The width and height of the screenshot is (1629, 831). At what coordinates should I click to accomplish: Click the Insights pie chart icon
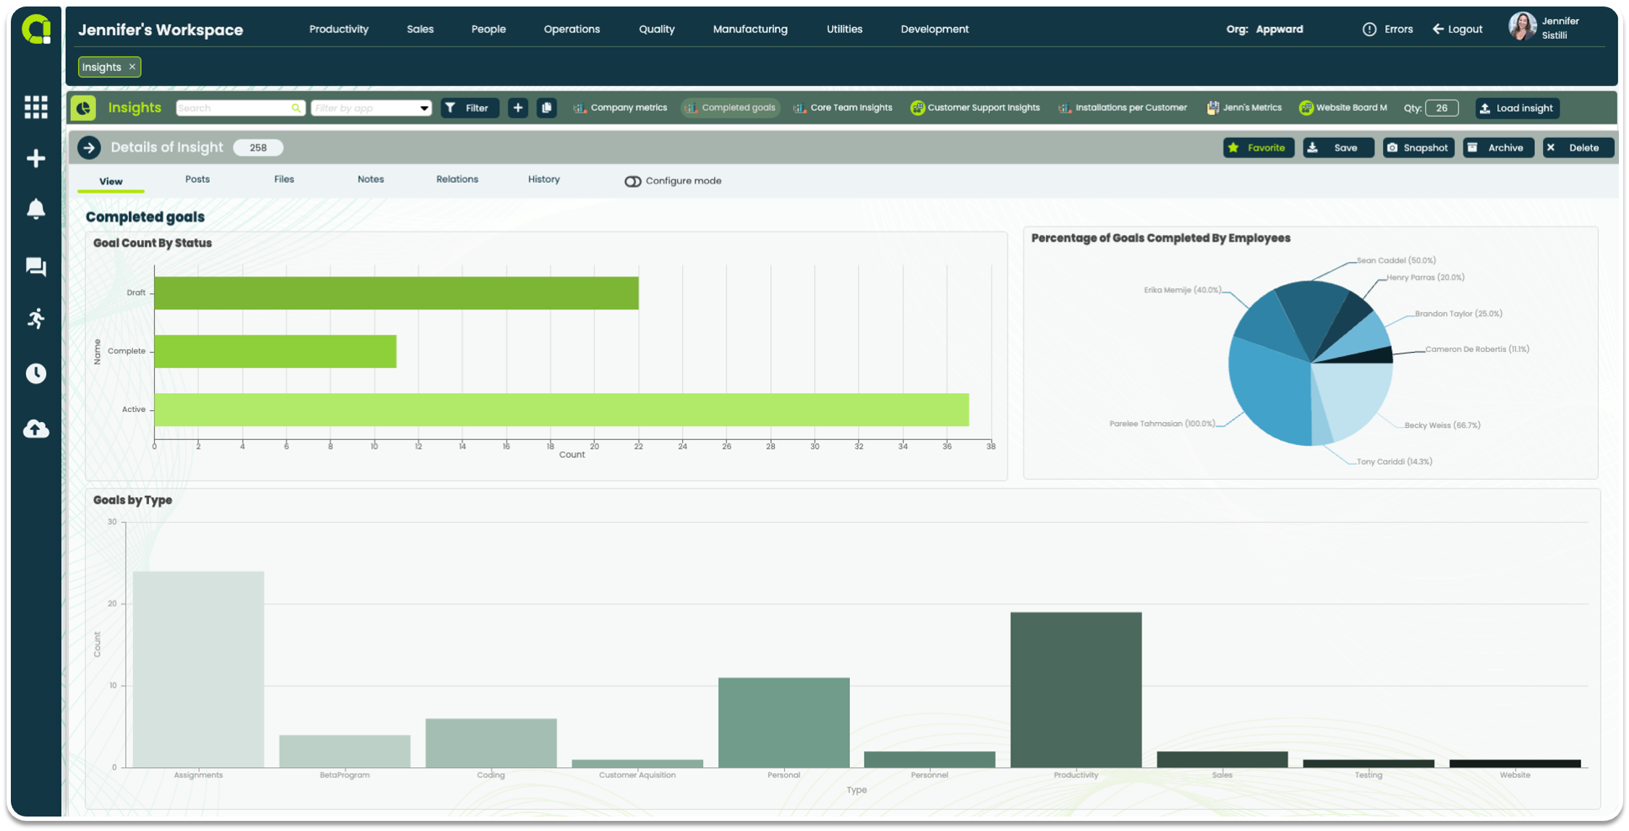click(84, 108)
